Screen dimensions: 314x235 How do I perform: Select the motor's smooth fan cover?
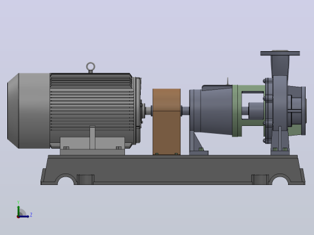point(28,111)
